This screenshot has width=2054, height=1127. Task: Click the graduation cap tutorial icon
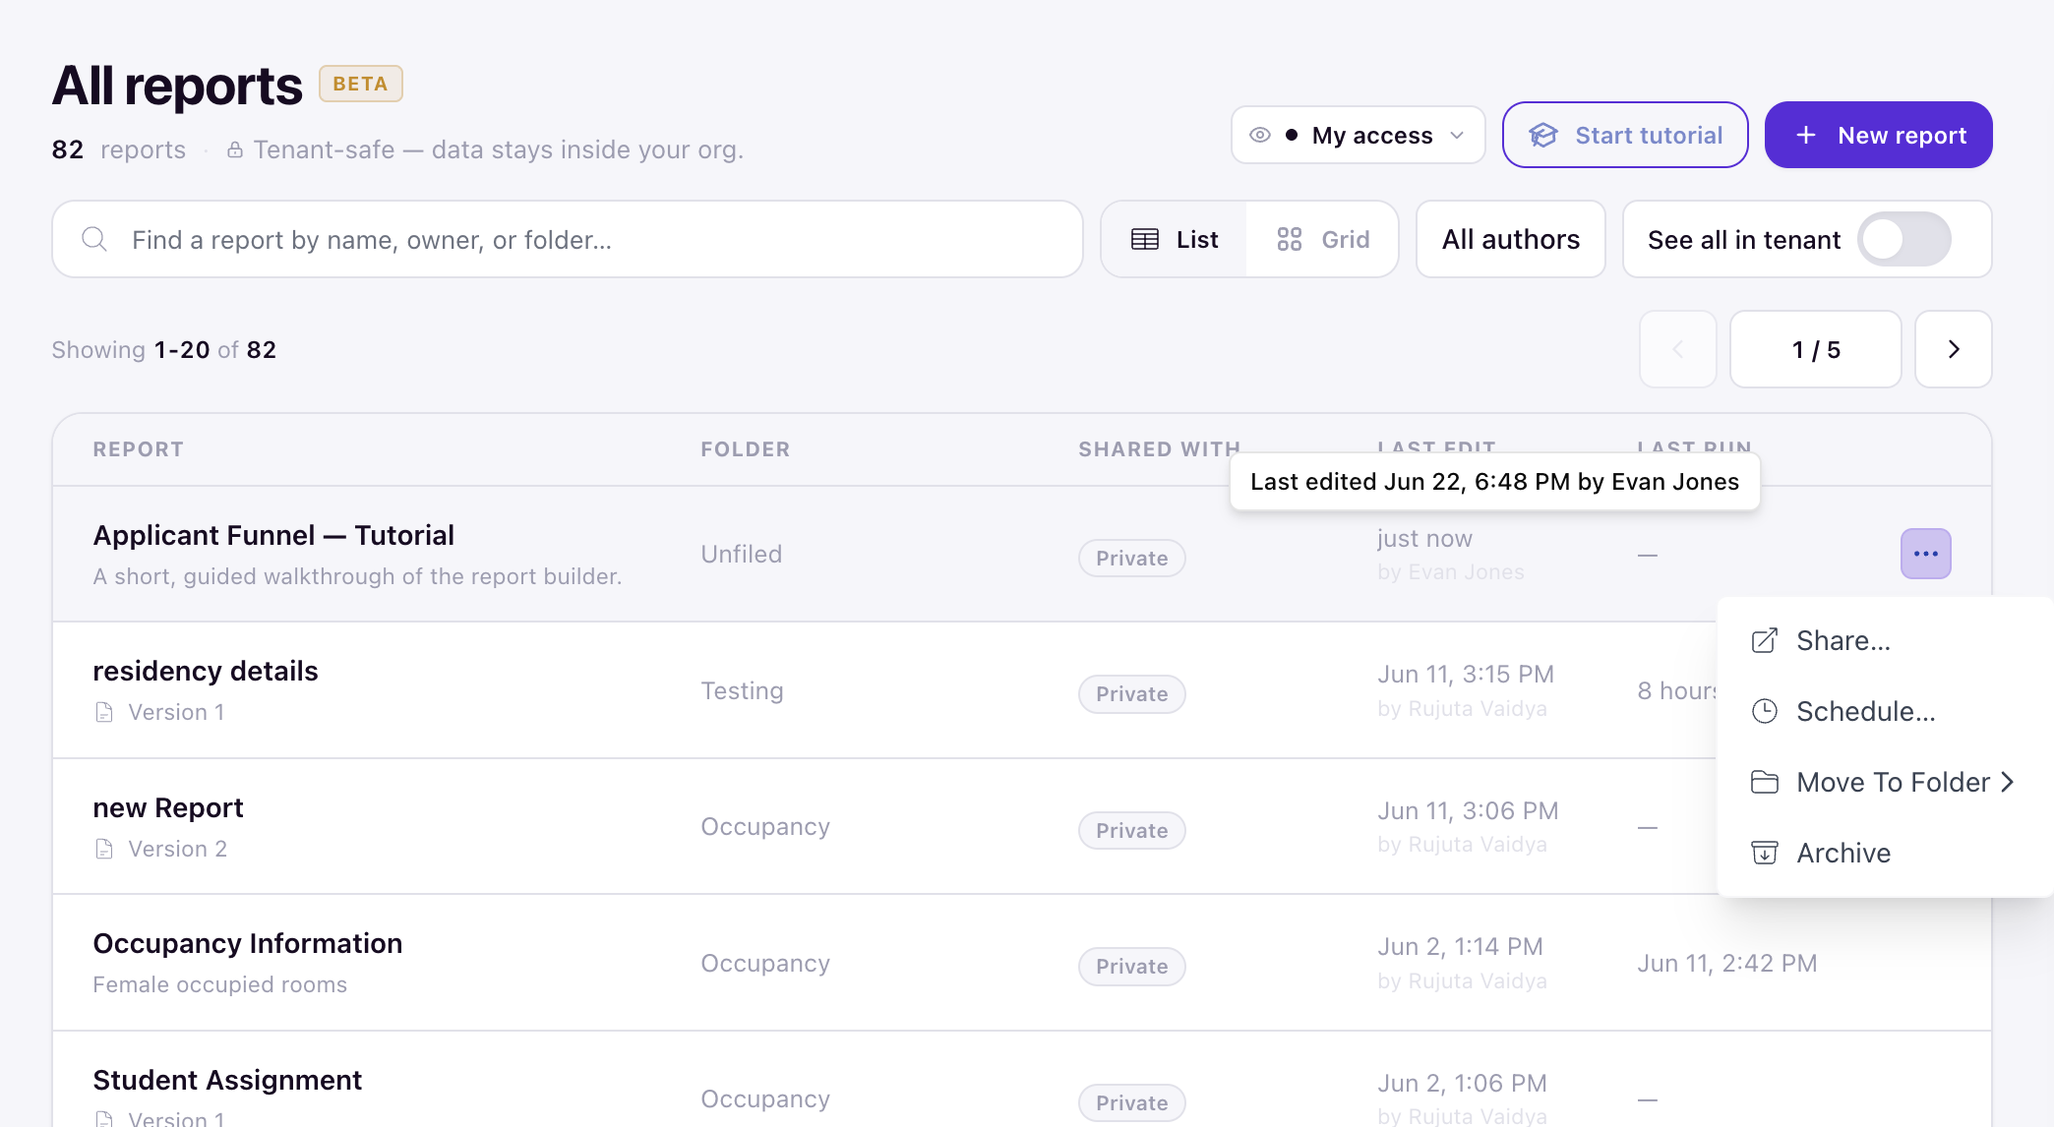(x=1543, y=135)
